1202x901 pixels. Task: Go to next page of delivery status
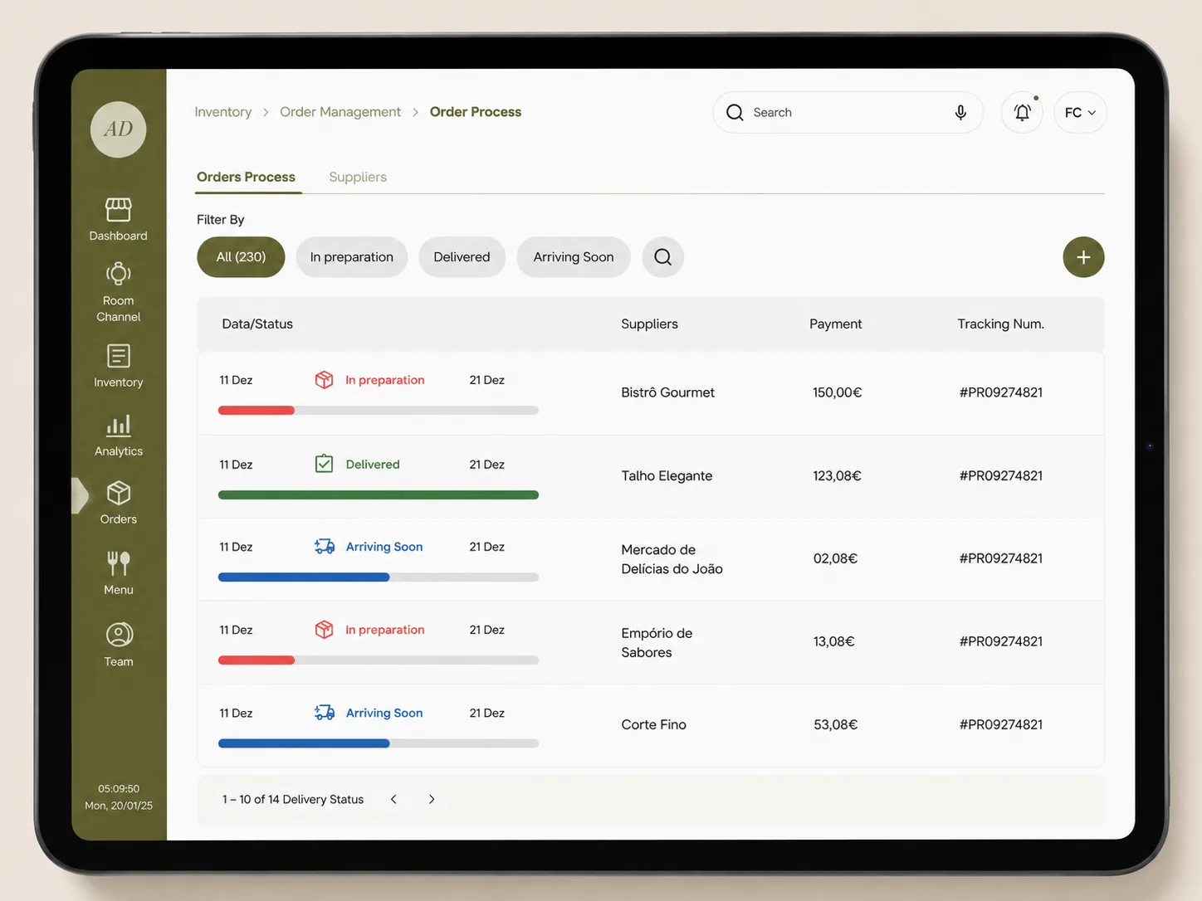432,799
